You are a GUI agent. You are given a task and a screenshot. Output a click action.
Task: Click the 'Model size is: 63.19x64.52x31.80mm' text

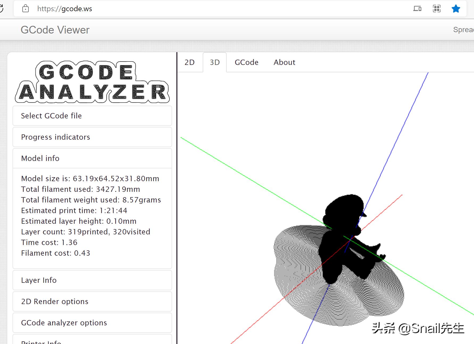(90, 179)
